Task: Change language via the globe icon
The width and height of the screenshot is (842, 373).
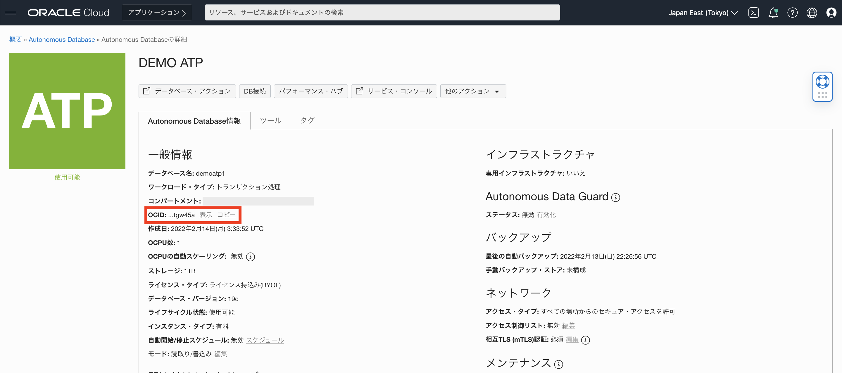Action: coord(812,12)
